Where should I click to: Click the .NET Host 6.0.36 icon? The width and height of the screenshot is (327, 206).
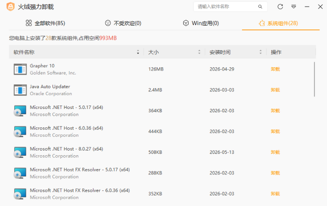tap(20, 132)
